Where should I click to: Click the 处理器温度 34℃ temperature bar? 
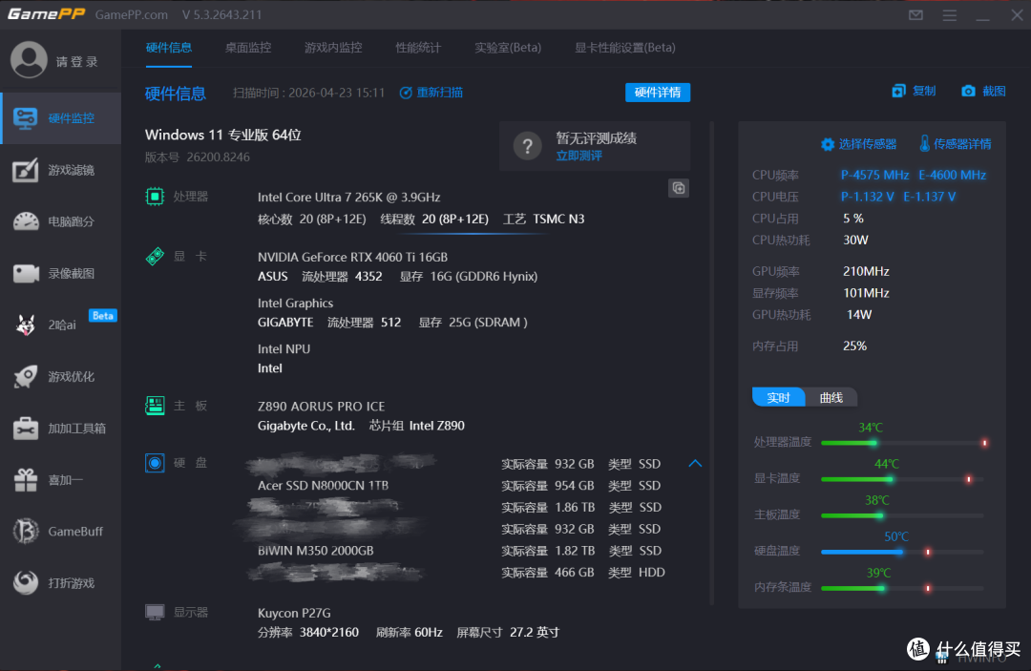click(903, 443)
